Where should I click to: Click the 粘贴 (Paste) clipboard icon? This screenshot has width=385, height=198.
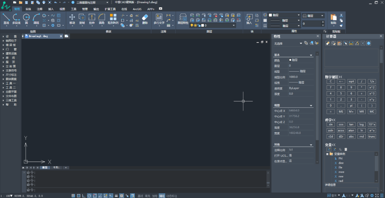tap(333, 19)
